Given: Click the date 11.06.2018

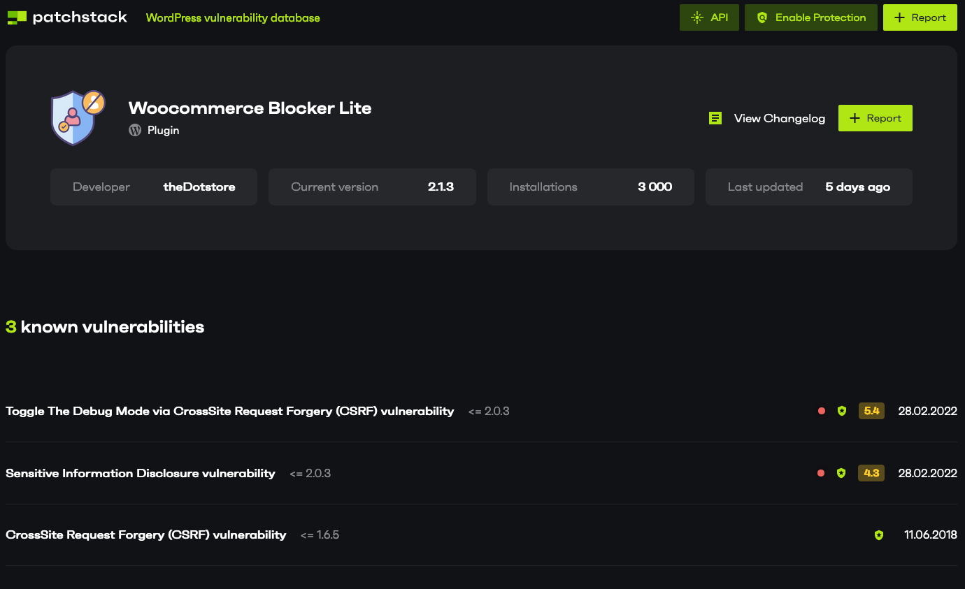Looking at the screenshot, I should (931, 535).
